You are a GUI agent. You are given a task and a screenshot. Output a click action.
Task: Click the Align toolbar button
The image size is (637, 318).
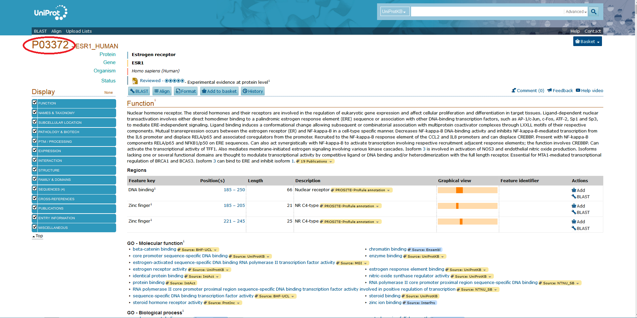162,91
